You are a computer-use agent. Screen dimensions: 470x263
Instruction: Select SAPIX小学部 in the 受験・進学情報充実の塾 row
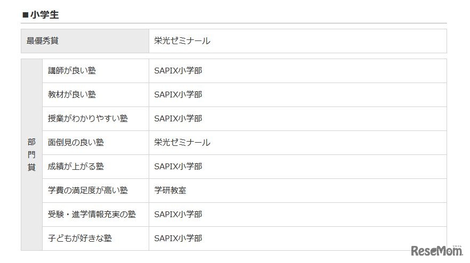179,215
